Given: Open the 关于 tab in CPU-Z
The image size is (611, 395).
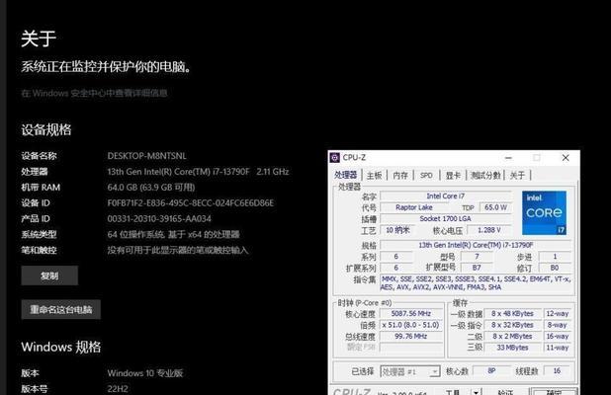Looking at the screenshot, I should tap(517, 176).
